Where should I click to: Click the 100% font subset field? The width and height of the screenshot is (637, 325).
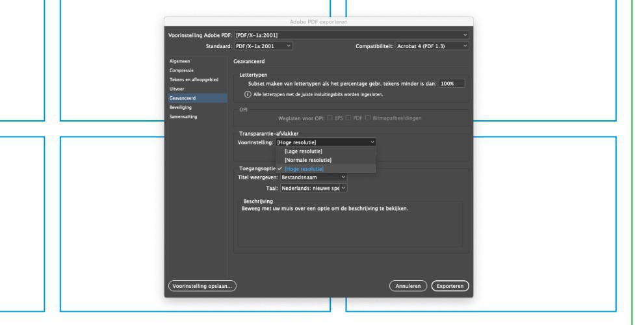(451, 84)
